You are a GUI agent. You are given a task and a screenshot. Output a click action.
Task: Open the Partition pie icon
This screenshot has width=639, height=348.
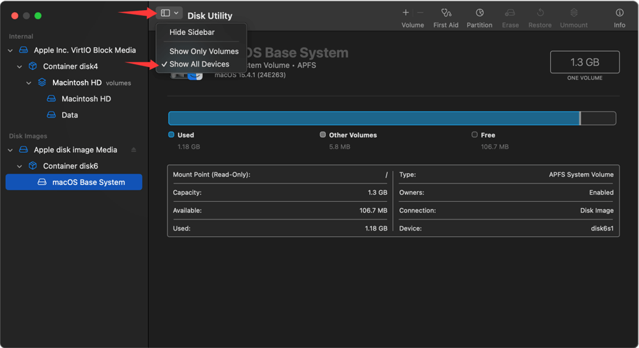[x=480, y=13]
